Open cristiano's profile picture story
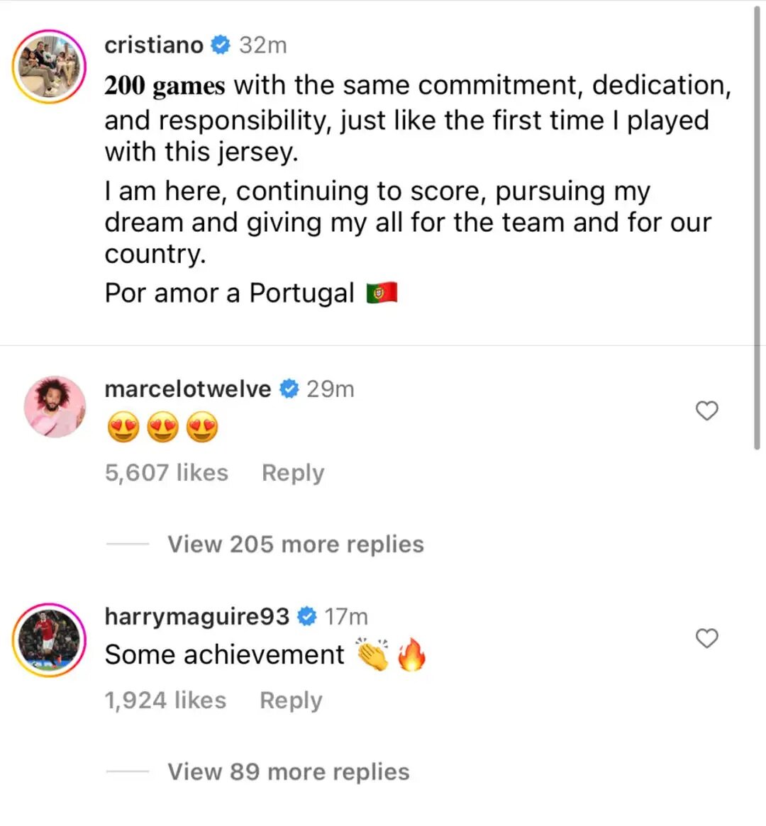 pyautogui.click(x=48, y=67)
